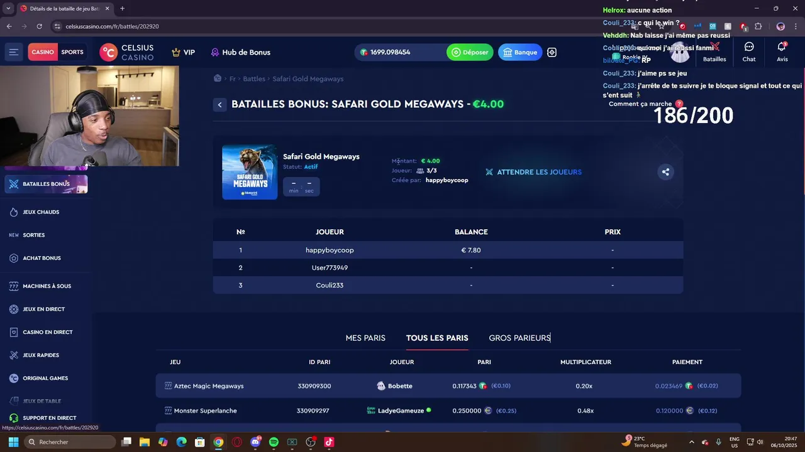Open Support en Direct in sidebar

(x=49, y=418)
